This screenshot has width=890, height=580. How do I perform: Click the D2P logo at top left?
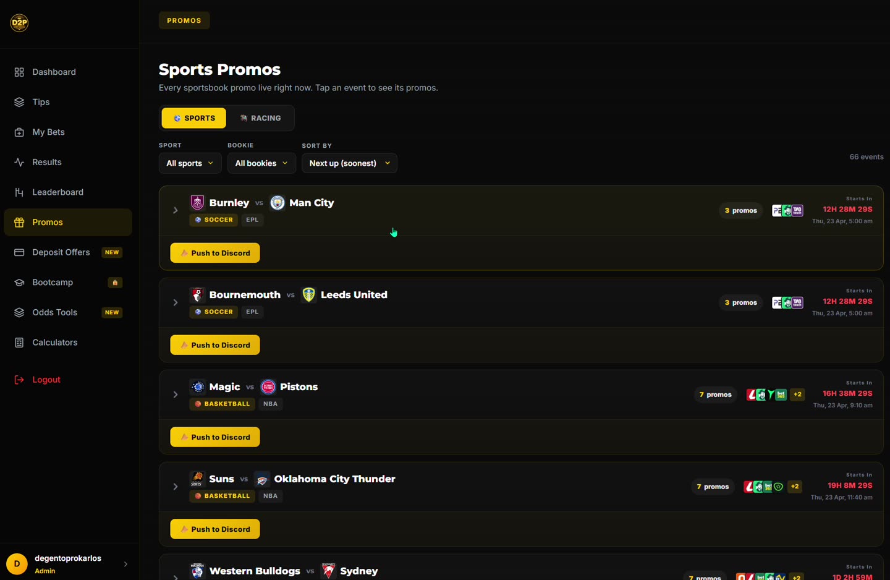[x=19, y=23]
